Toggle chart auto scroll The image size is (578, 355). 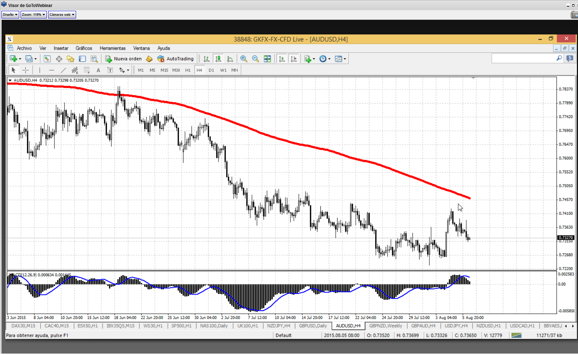(282, 59)
